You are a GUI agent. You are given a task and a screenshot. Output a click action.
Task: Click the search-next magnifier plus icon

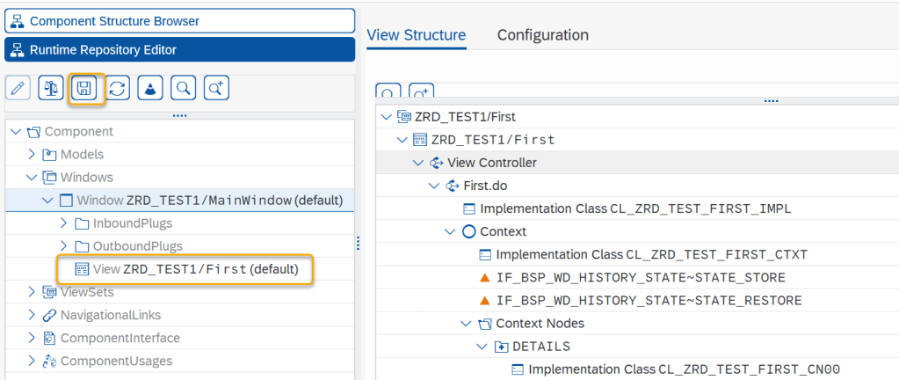(x=216, y=88)
